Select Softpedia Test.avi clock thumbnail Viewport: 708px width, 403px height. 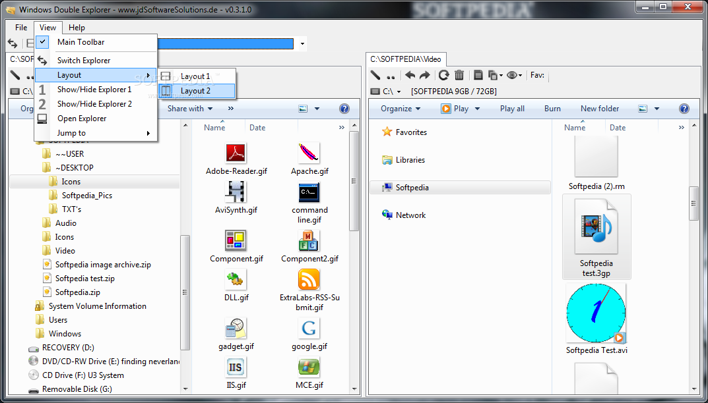(x=596, y=313)
